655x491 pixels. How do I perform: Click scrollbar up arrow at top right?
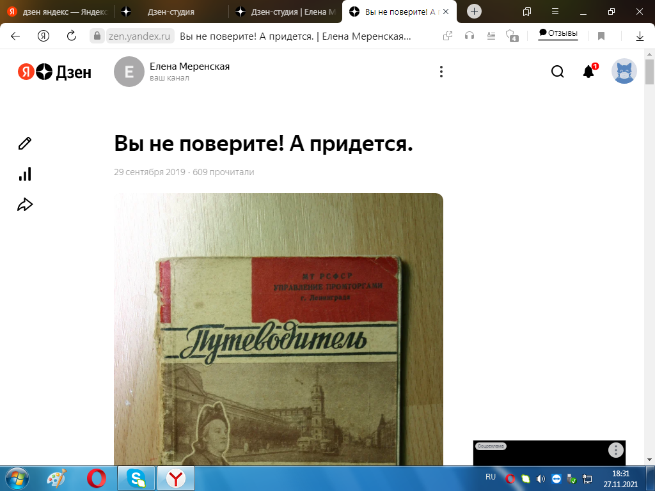[649, 54]
